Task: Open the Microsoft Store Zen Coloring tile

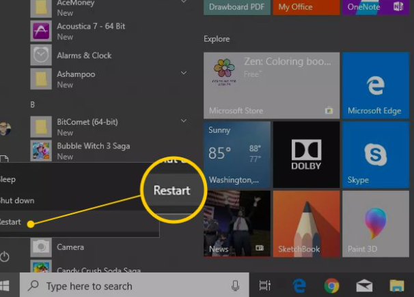Action: tap(272, 85)
